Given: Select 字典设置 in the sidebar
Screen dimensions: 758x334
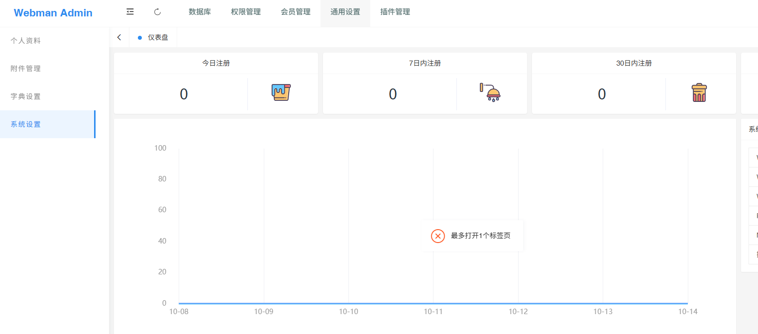Looking at the screenshot, I should (x=26, y=96).
